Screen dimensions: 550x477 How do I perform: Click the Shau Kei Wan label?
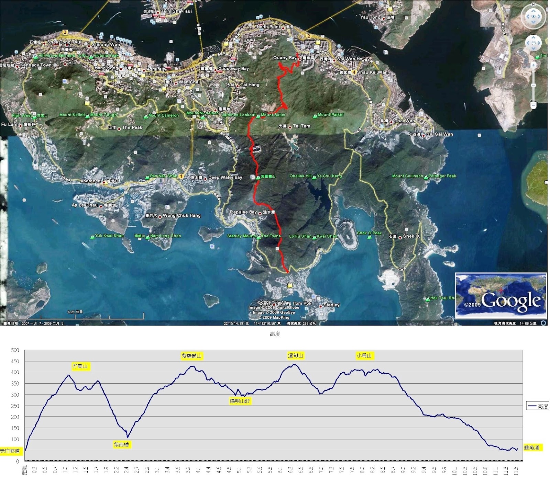click(x=372, y=72)
